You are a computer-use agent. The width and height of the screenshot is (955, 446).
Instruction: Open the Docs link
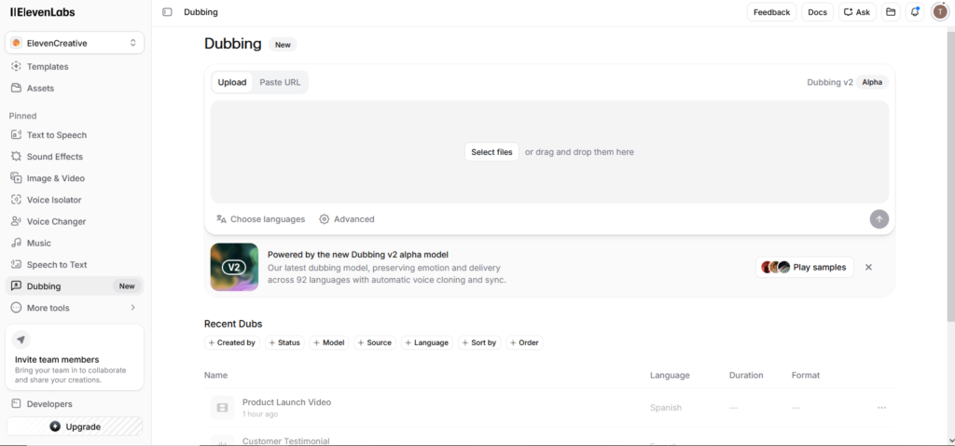(x=817, y=12)
